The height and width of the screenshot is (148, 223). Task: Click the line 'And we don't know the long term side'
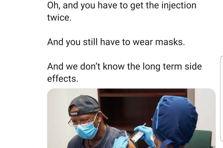(124, 67)
